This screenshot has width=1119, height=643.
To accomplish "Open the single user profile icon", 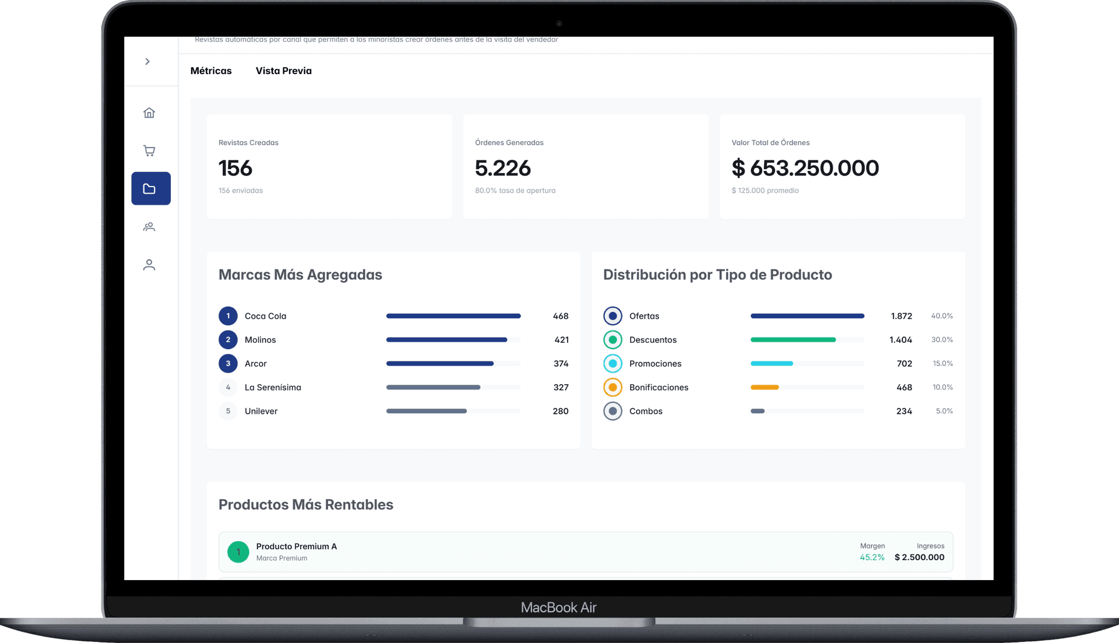I will [x=149, y=265].
